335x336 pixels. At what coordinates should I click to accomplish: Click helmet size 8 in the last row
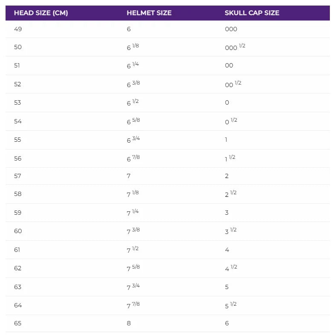(x=129, y=323)
